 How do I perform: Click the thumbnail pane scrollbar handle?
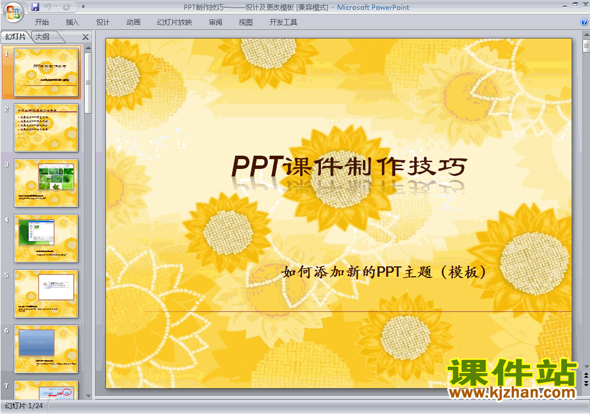[88, 82]
